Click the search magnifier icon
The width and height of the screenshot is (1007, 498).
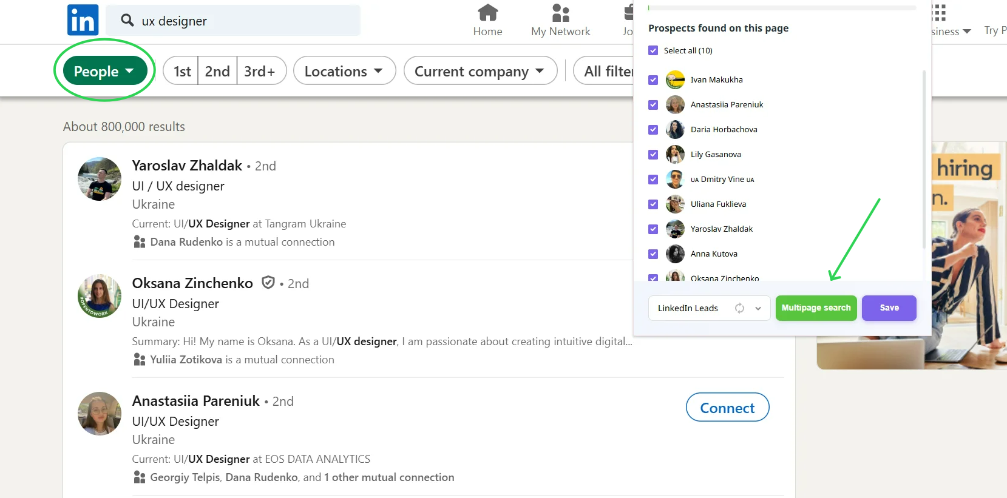point(127,21)
